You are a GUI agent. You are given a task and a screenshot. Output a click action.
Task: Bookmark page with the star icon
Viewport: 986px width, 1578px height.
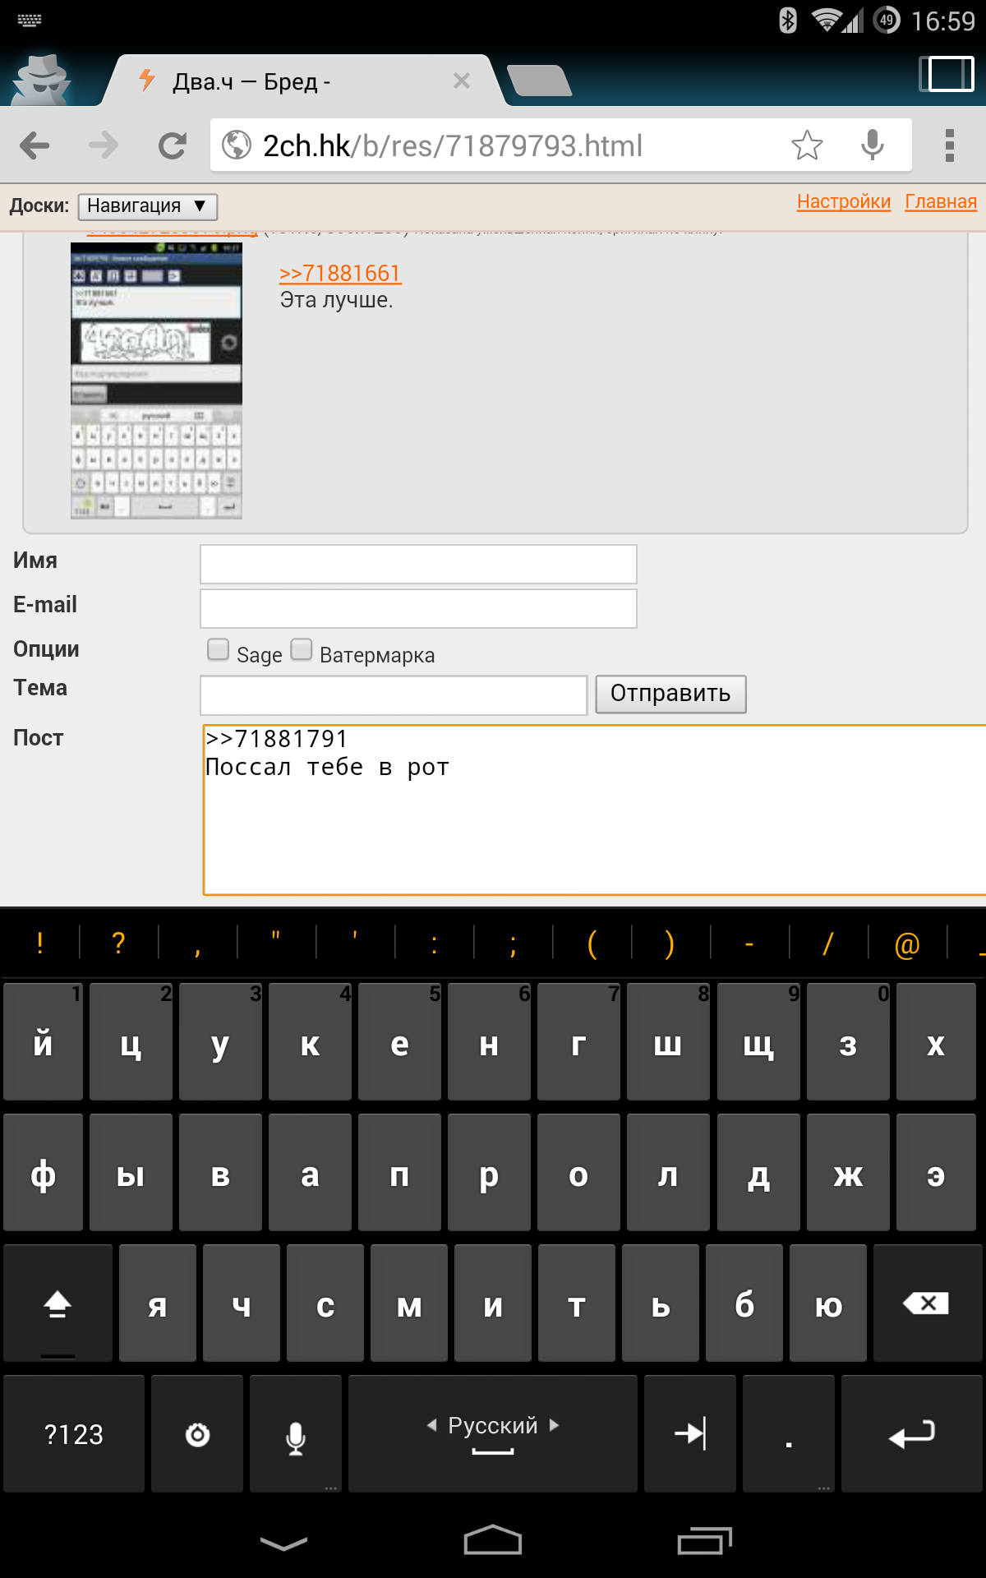click(x=807, y=145)
